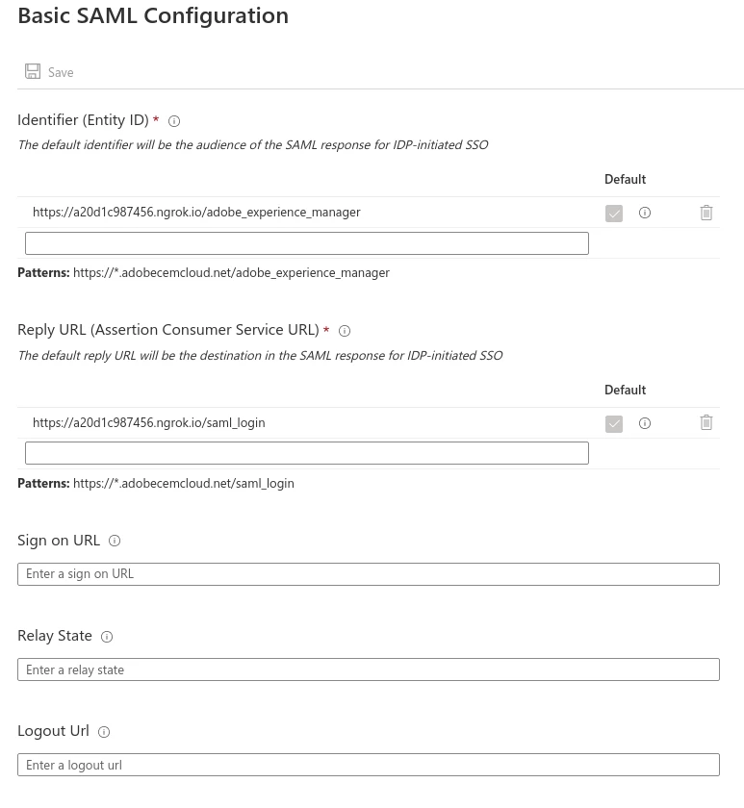Select the existing ngrok saml_login reply URL
744x808 pixels.
pos(148,422)
